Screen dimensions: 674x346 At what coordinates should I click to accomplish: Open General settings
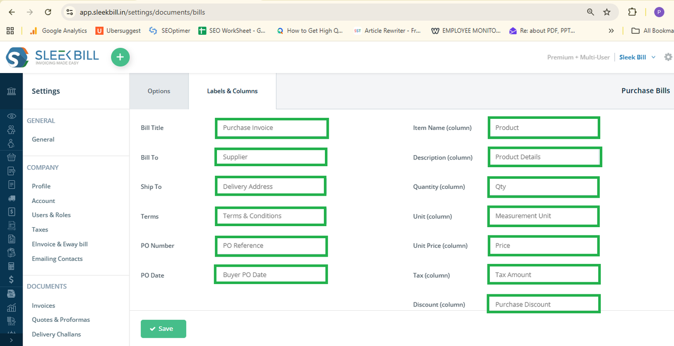(x=43, y=139)
